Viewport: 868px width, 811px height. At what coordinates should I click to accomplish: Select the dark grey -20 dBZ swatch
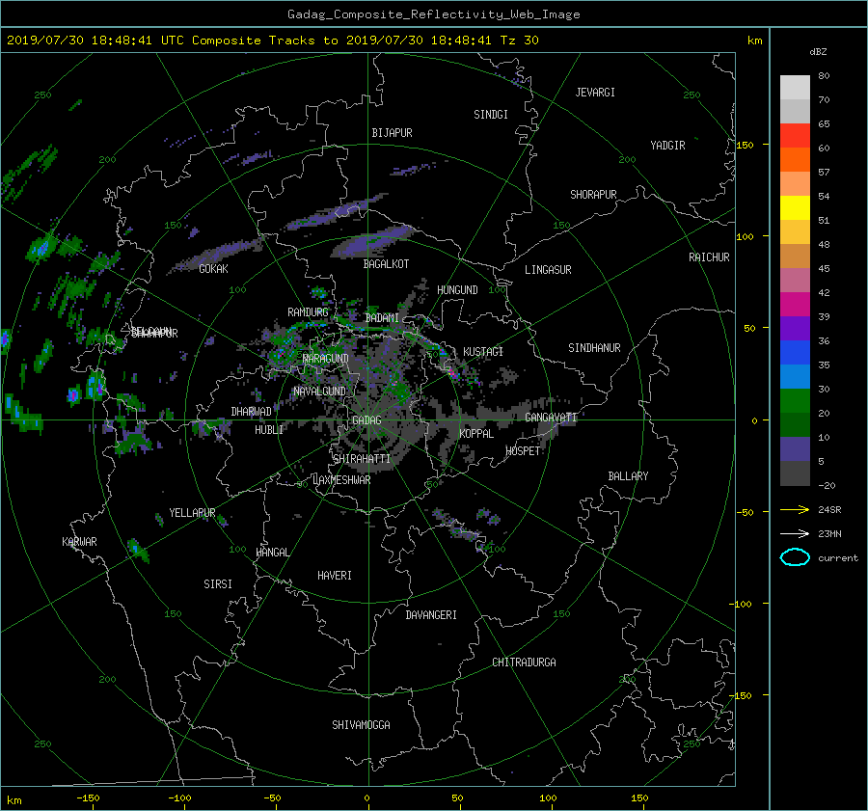point(795,473)
